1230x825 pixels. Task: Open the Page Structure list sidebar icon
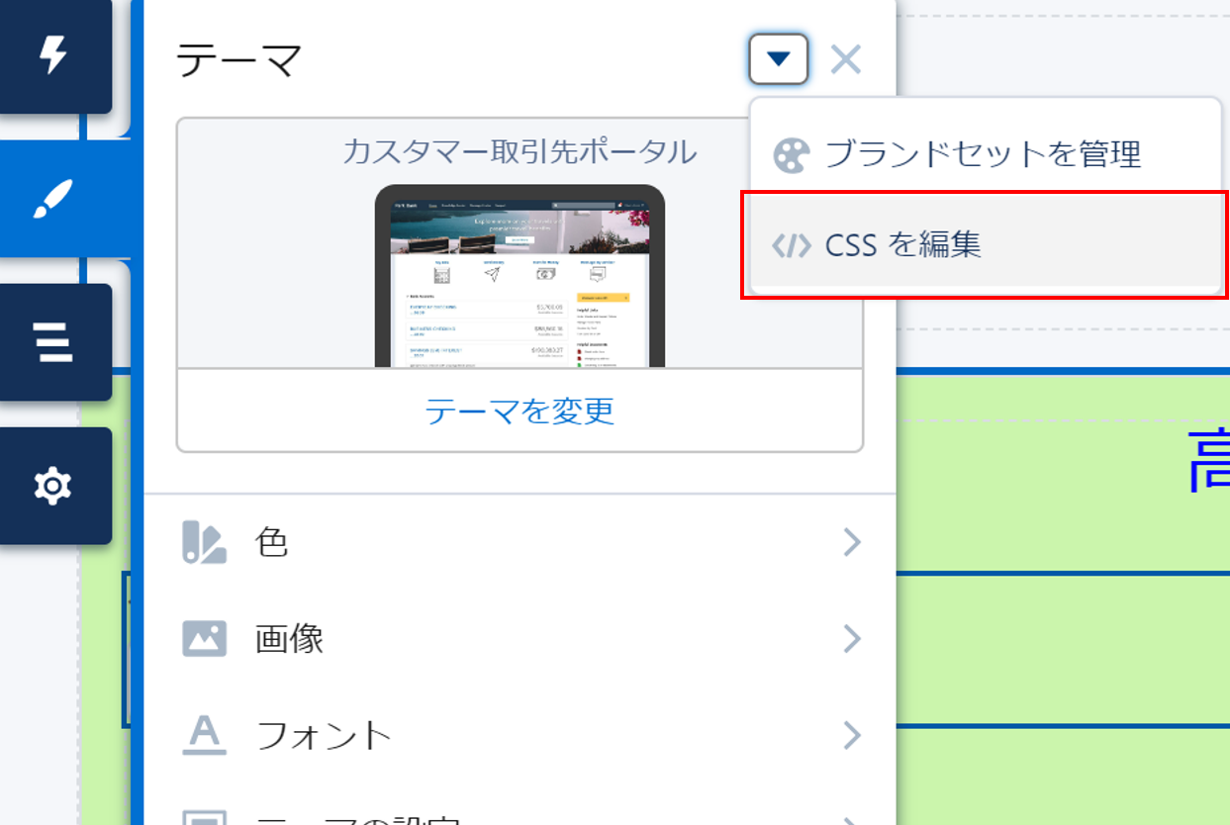pos(52,342)
